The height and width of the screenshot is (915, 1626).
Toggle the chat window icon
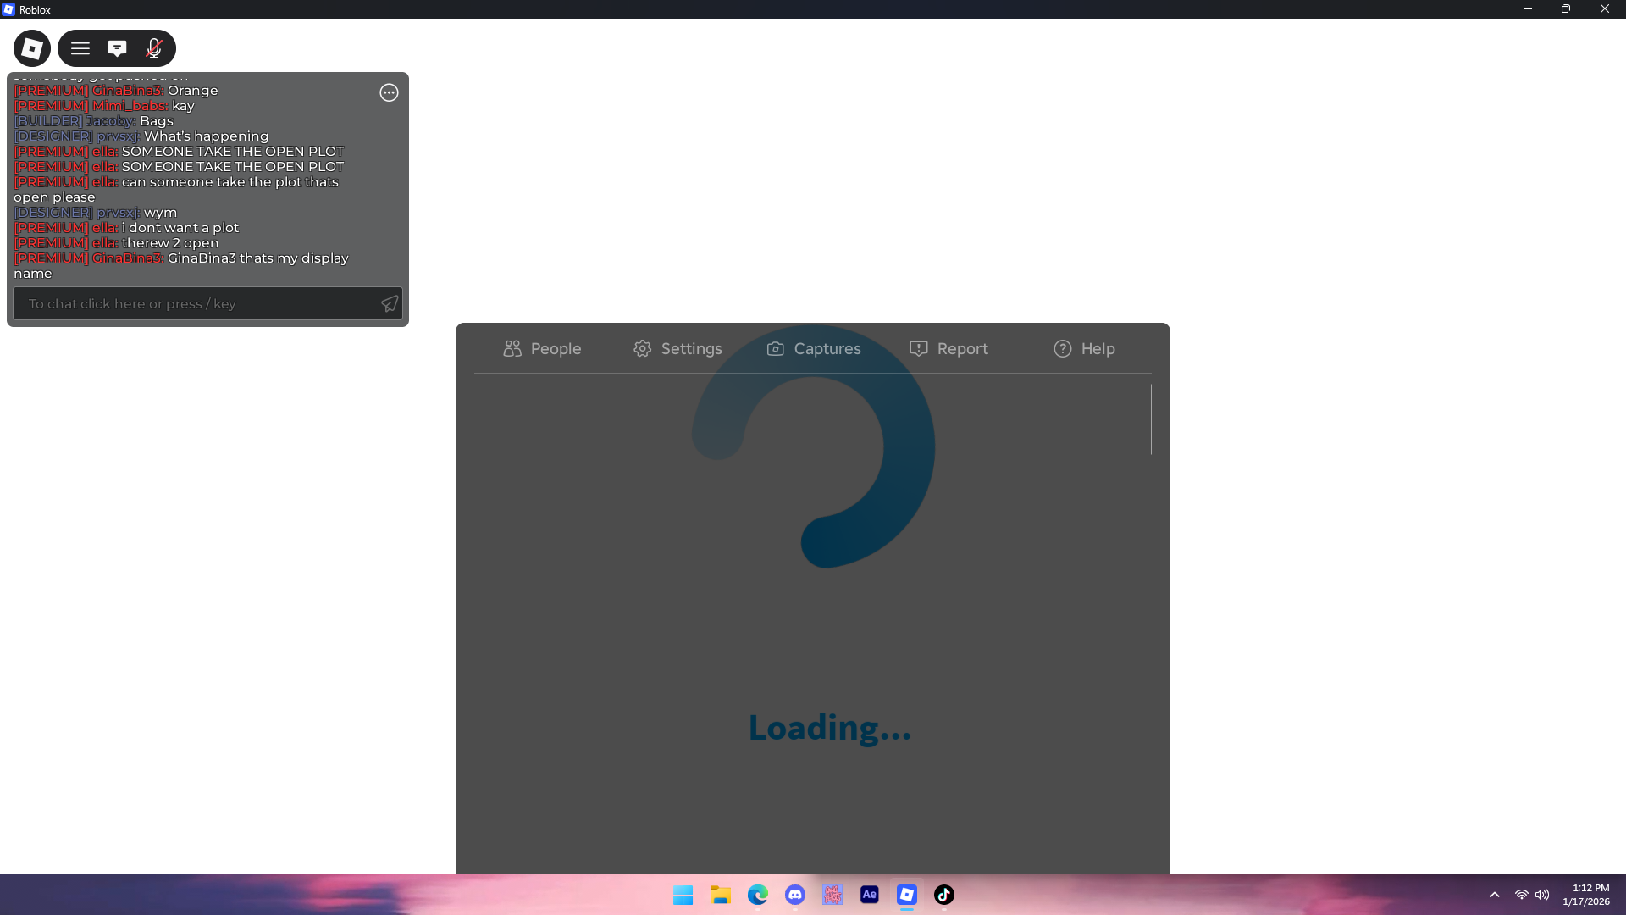click(x=117, y=48)
